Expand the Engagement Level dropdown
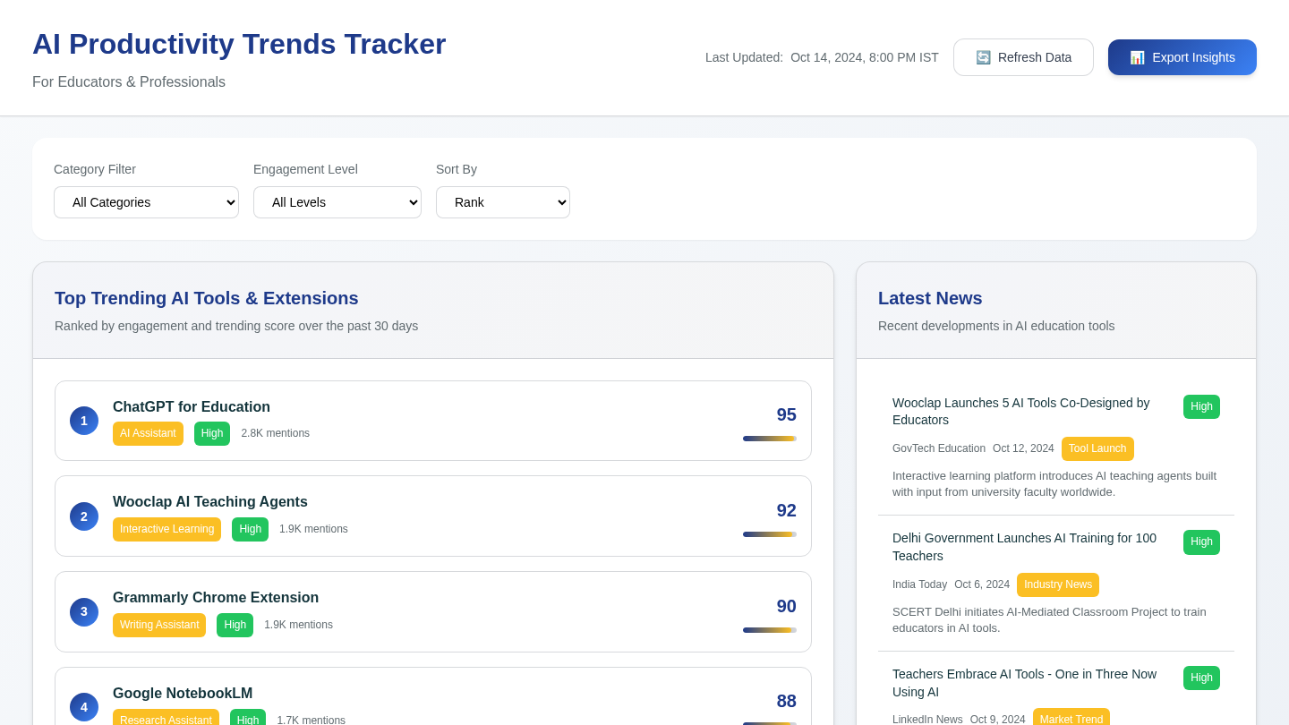Image resolution: width=1289 pixels, height=725 pixels. tap(337, 202)
